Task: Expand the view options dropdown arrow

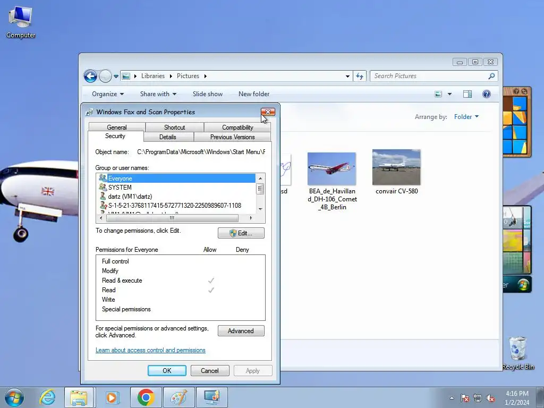Action: click(x=449, y=94)
